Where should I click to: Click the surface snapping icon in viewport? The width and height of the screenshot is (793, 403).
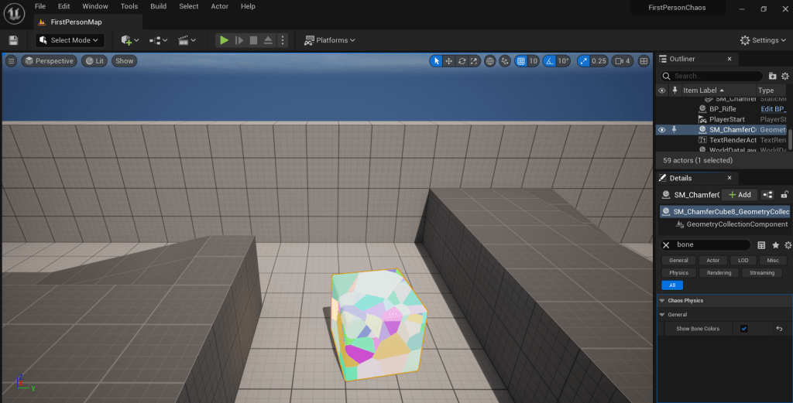(x=505, y=61)
